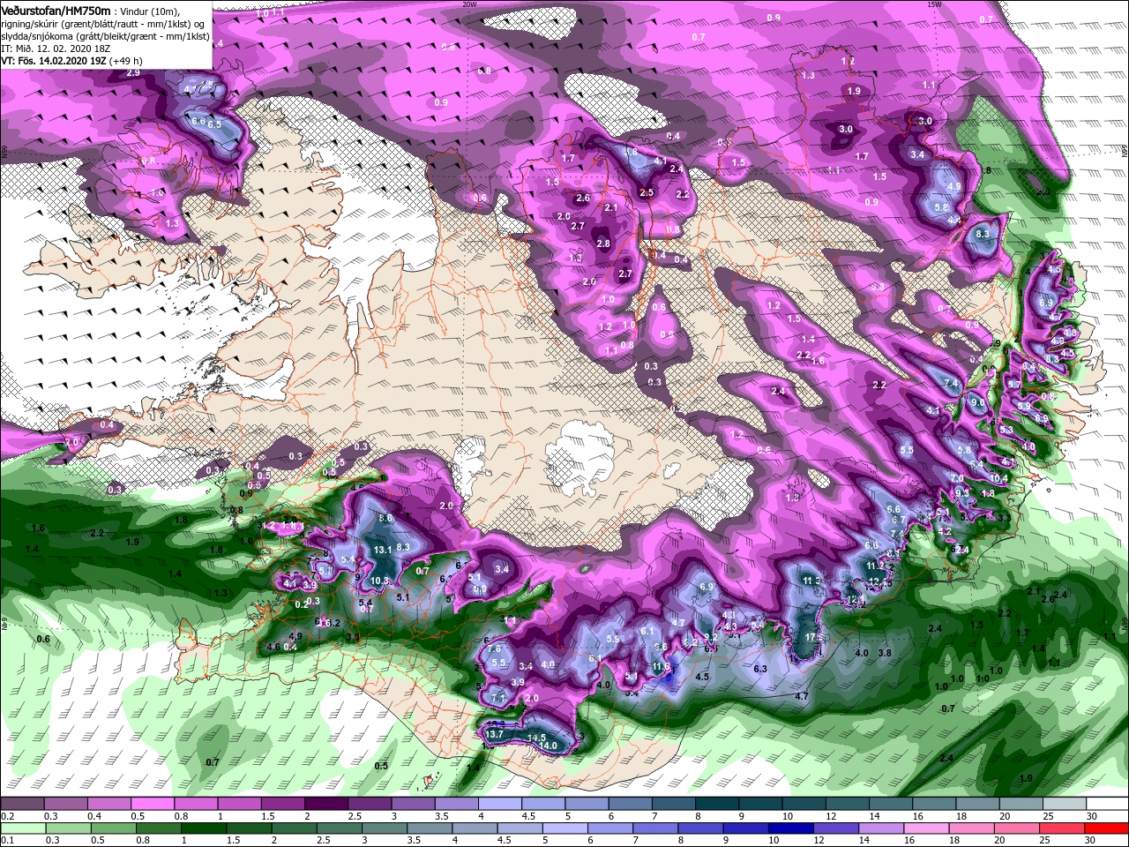
Task: Pick the bright red swatch above 30 in rain legend
Action: click(x=1106, y=828)
